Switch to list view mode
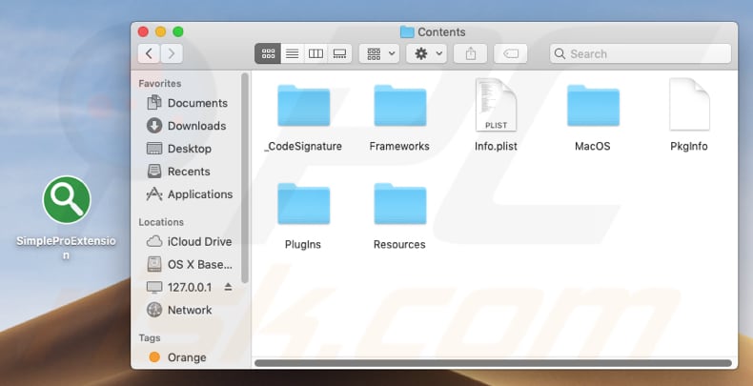753x386 pixels. (x=292, y=54)
